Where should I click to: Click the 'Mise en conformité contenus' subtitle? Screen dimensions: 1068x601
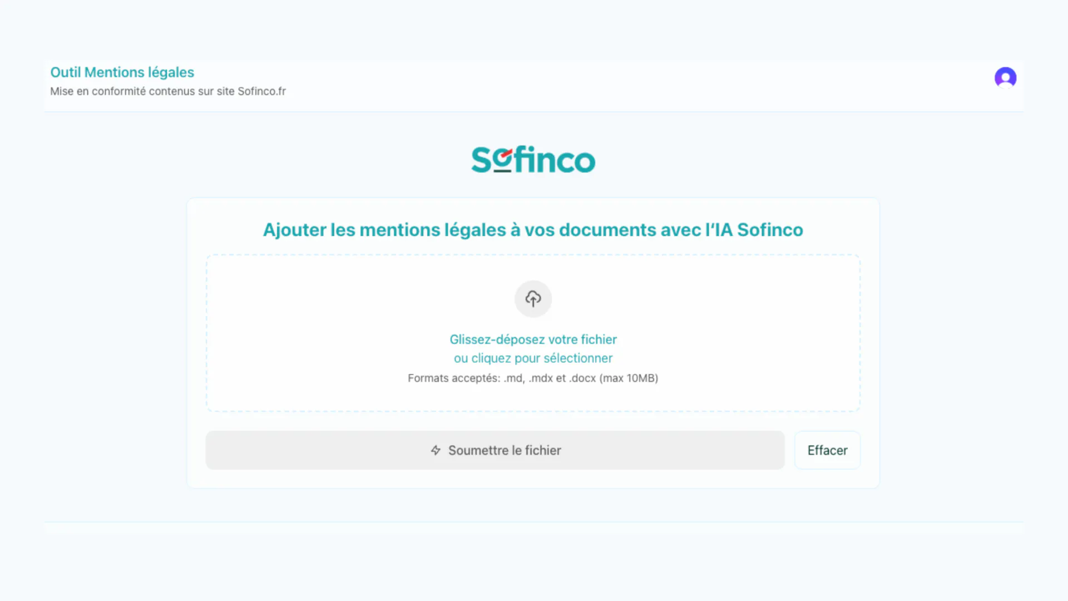click(x=168, y=91)
